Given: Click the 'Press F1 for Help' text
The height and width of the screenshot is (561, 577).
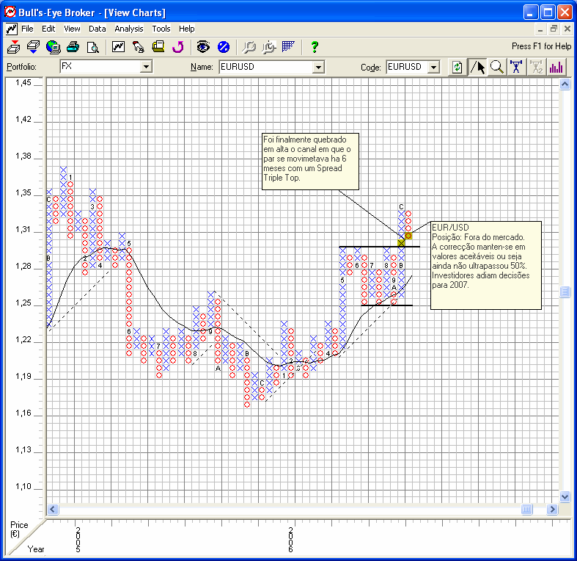Looking at the screenshot, I should click(x=541, y=46).
